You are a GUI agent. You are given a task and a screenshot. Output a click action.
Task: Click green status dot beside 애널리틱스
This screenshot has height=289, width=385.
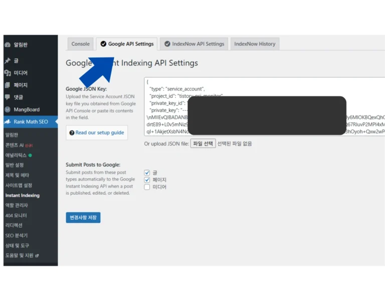(x=30, y=156)
